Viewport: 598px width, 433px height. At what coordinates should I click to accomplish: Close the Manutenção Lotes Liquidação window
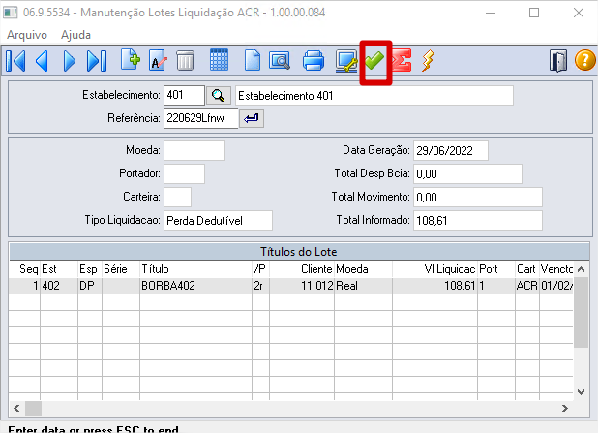pyautogui.click(x=579, y=13)
